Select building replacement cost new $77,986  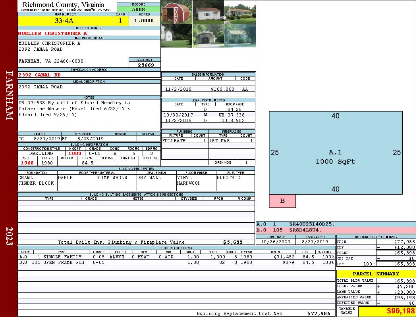pos(319,313)
